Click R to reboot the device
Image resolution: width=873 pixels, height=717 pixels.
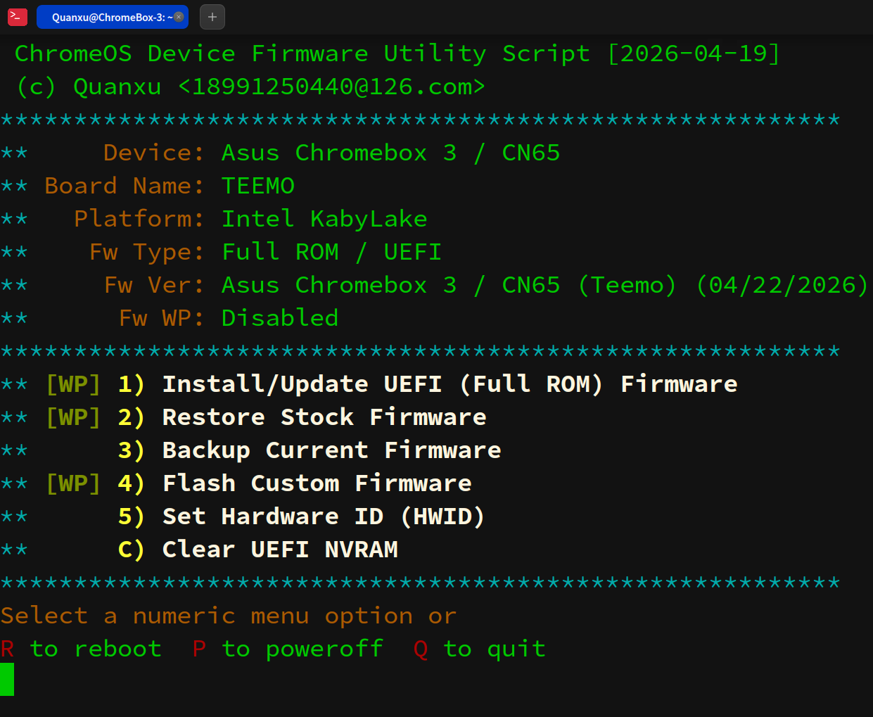(x=8, y=648)
